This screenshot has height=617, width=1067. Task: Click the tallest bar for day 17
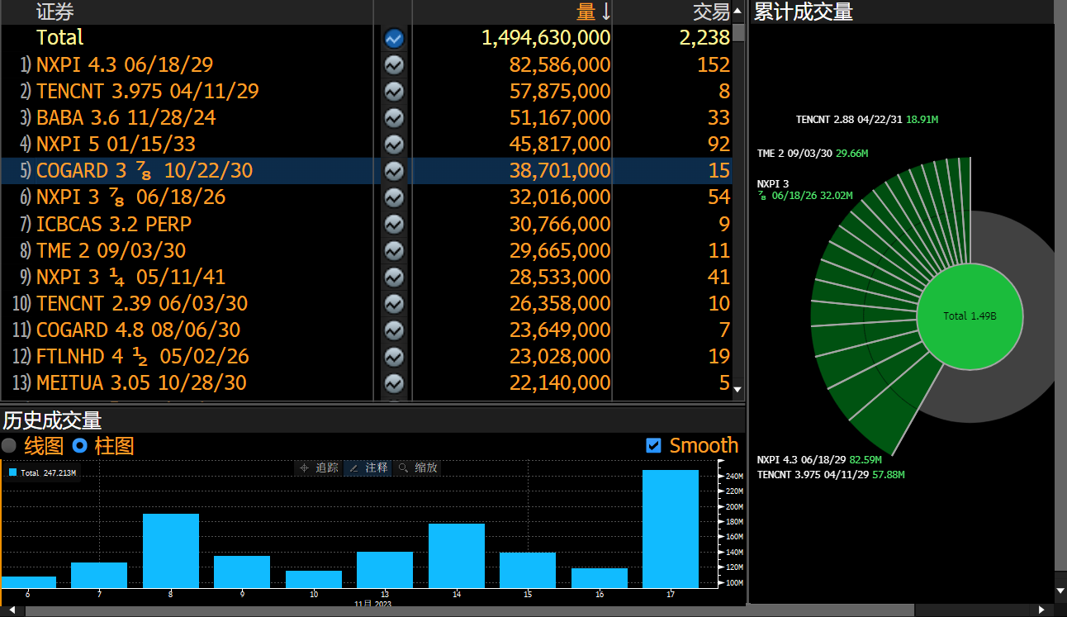670,529
